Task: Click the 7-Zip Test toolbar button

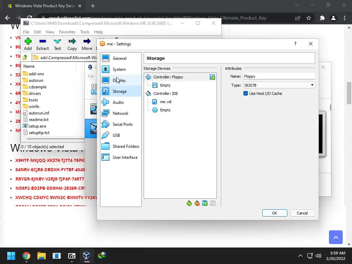Action: coord(57,44)
